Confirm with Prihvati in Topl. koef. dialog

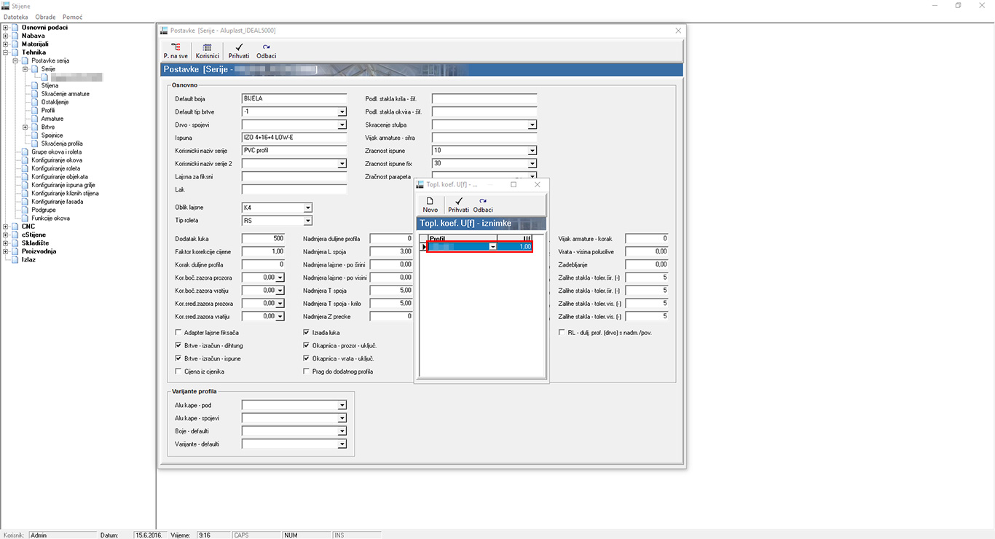click(459, 205)
